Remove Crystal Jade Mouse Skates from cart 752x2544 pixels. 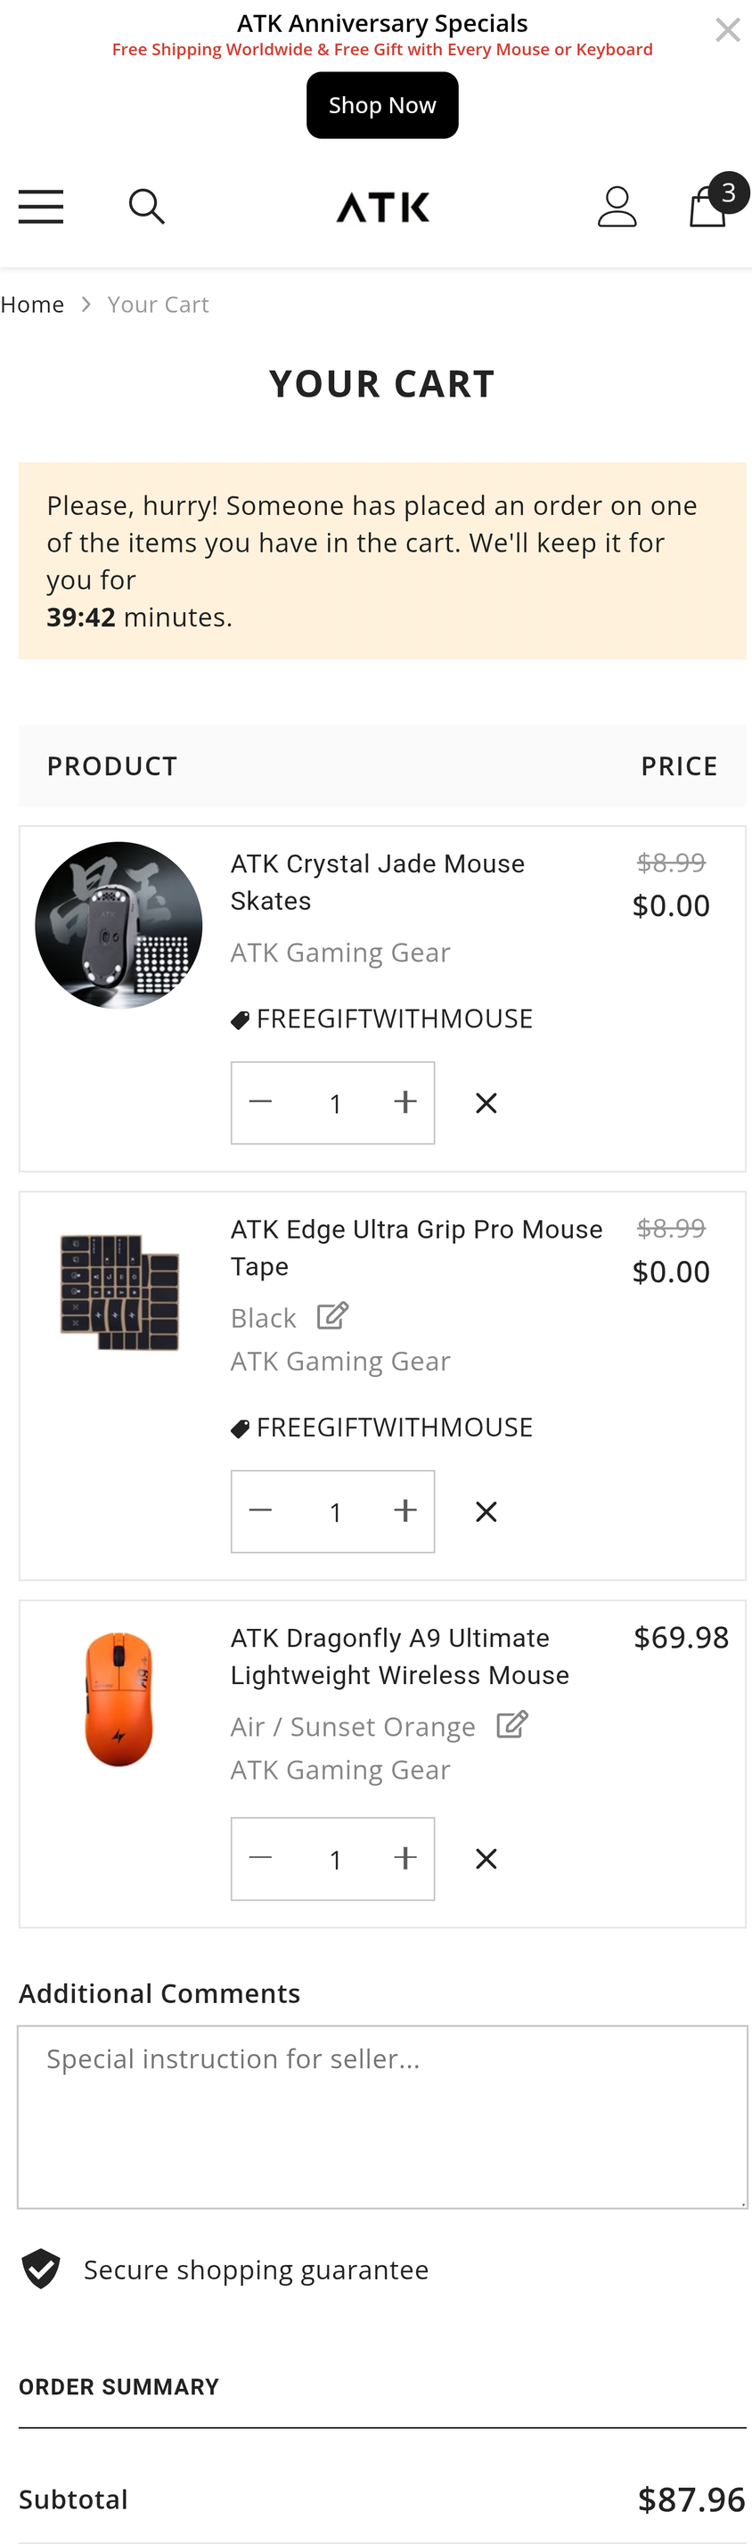(486, 1103)
